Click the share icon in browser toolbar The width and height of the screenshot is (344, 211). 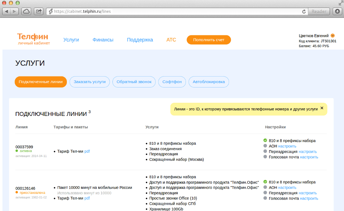click(x=38, y=11)
